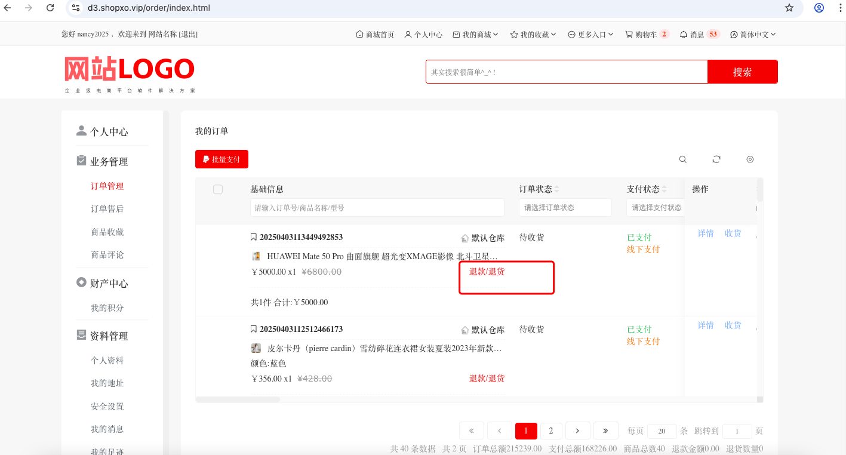
Task: Open the 请选择支付状态 filter dropdown
Action: [656, 208]
